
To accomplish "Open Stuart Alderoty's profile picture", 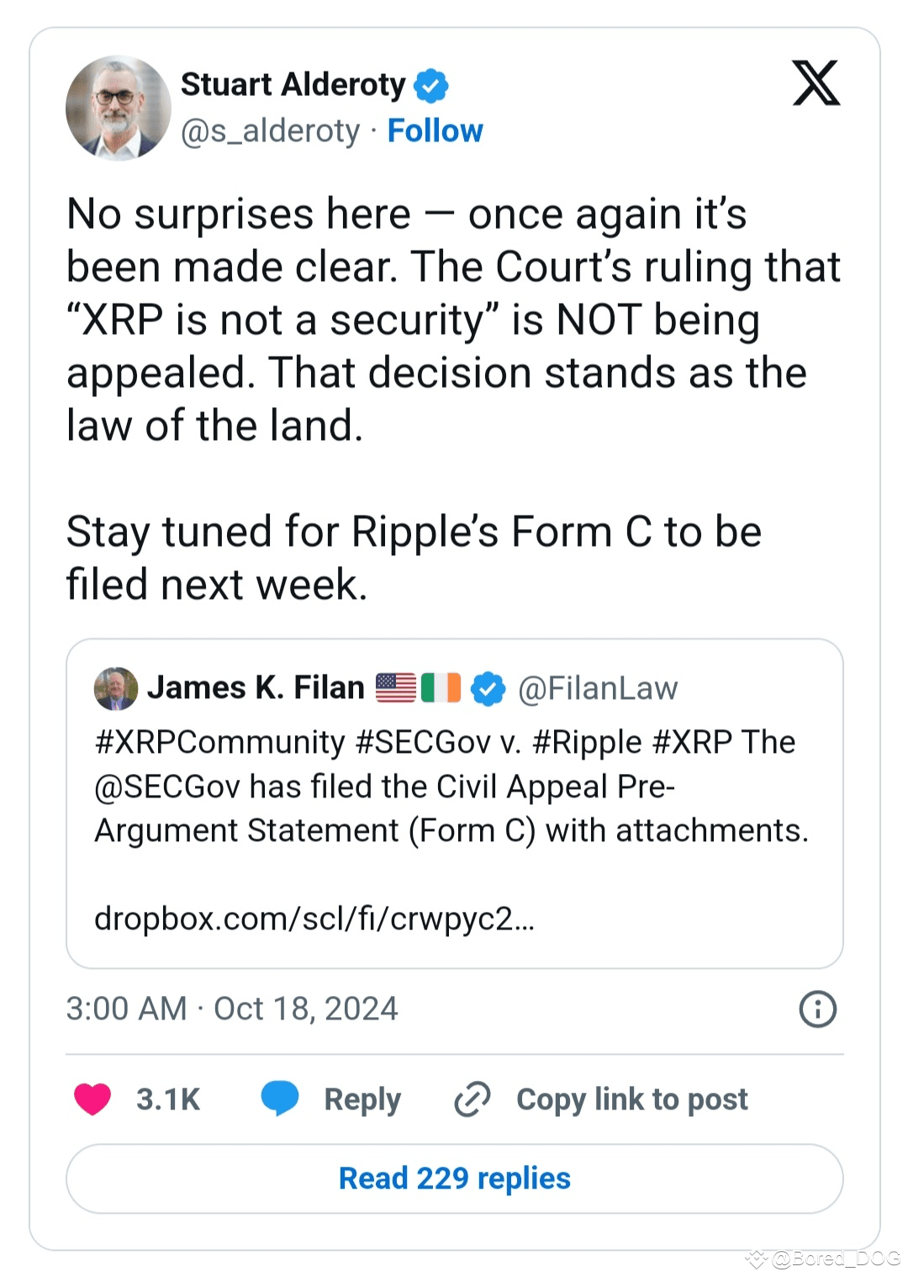I will (119, 108).
